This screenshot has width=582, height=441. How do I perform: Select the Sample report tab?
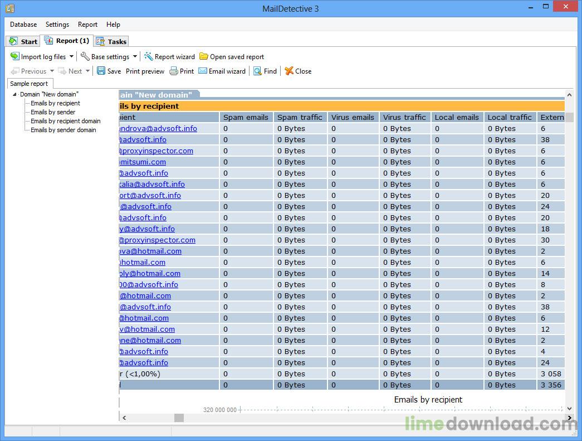coord(29,84)
